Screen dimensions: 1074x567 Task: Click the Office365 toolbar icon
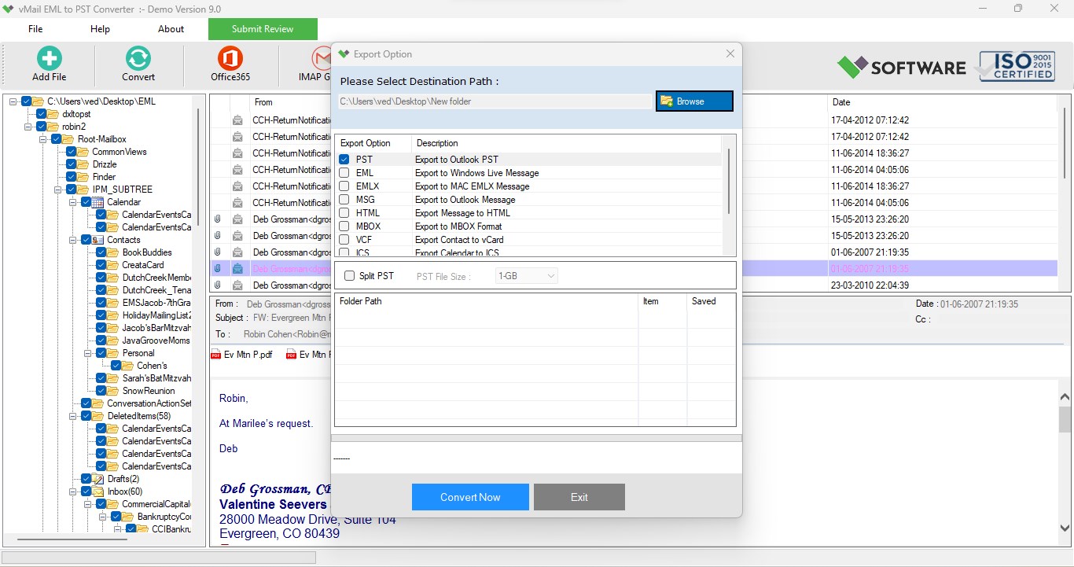pos(230,58)
